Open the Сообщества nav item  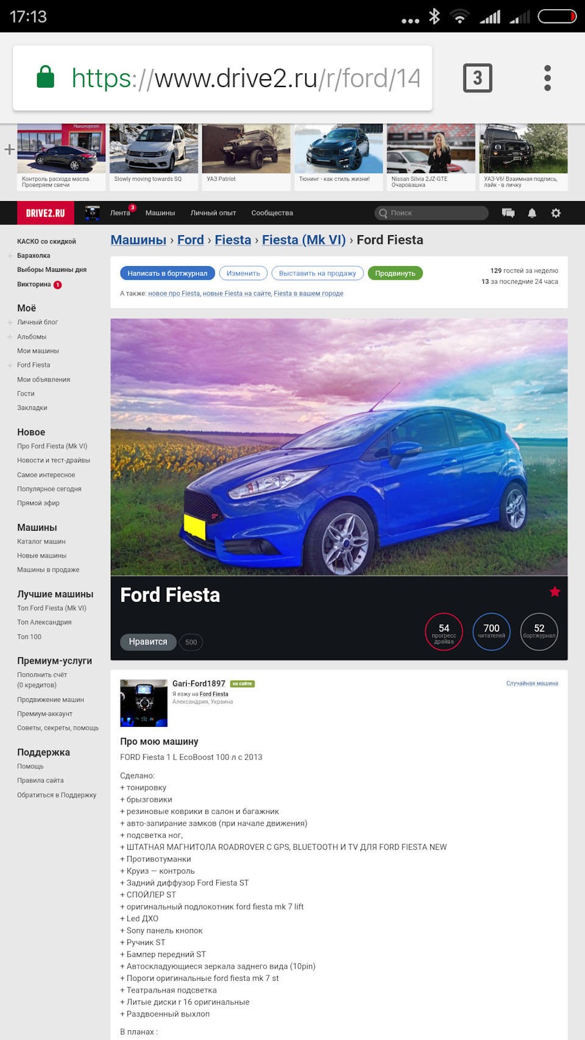pos(272,213)
